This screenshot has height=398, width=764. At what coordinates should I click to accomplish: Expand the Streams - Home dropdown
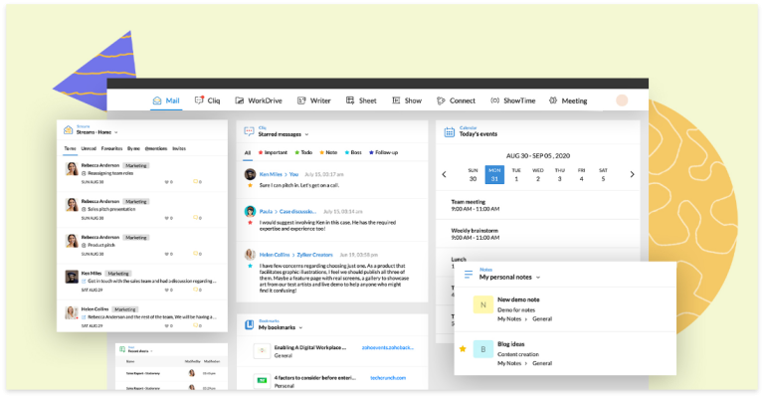point(116,132)
